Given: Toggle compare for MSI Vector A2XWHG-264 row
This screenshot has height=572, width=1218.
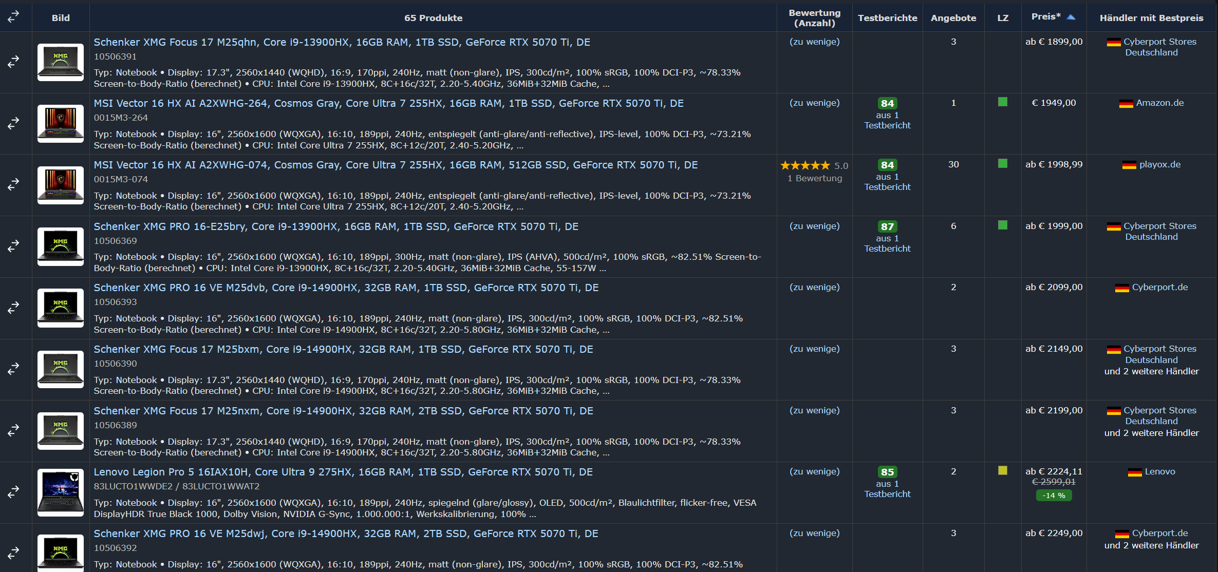Looking at the screenshot, I should [13, 123].
